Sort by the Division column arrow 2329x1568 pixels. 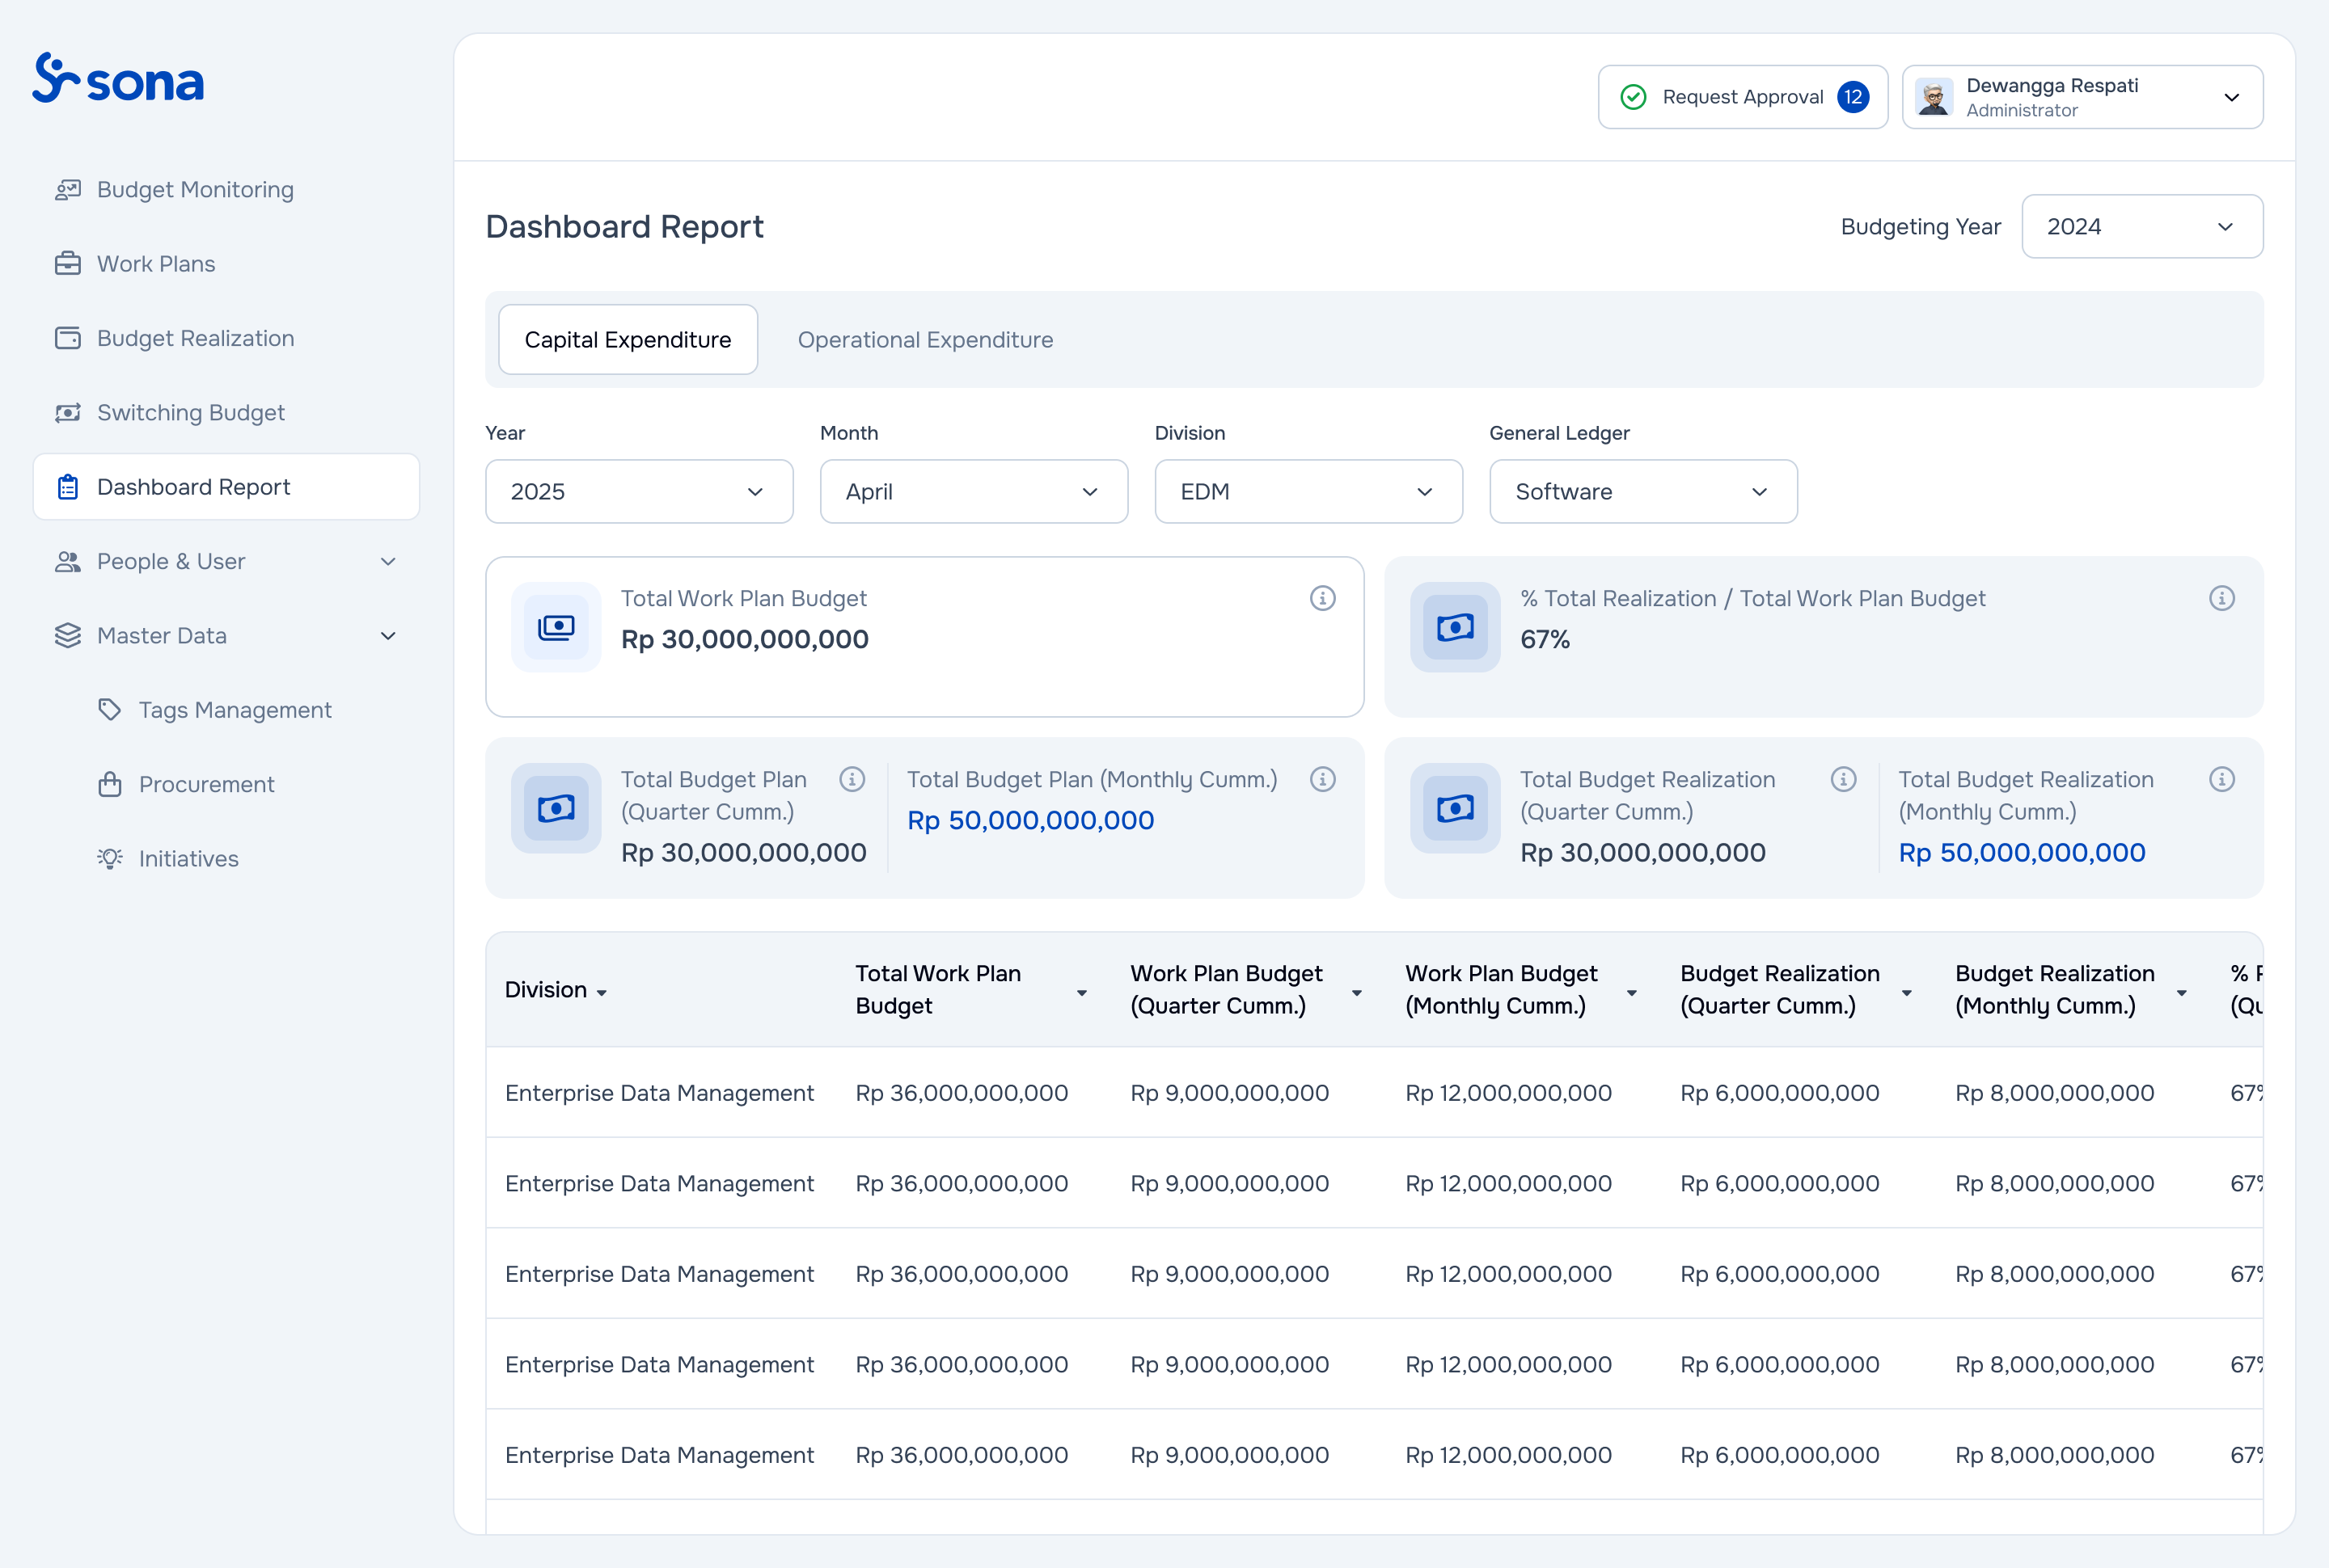point(602,993)
